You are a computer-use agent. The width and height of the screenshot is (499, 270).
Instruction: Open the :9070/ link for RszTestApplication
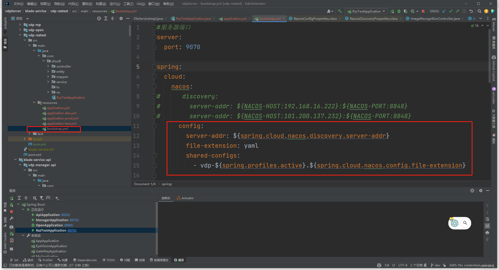72,230
